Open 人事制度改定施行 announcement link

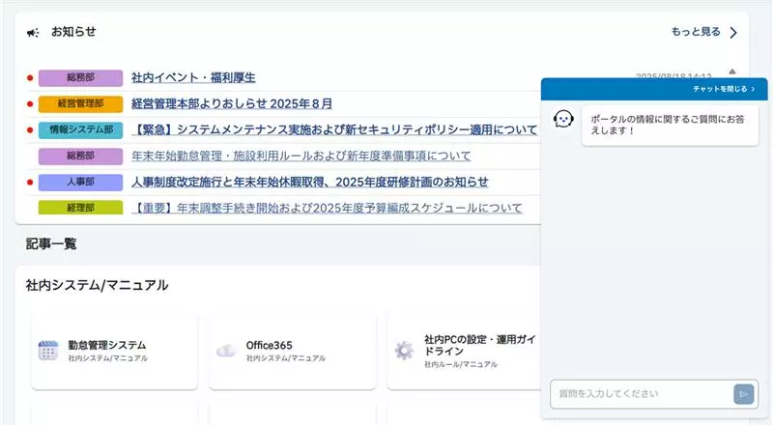(309, 182)
